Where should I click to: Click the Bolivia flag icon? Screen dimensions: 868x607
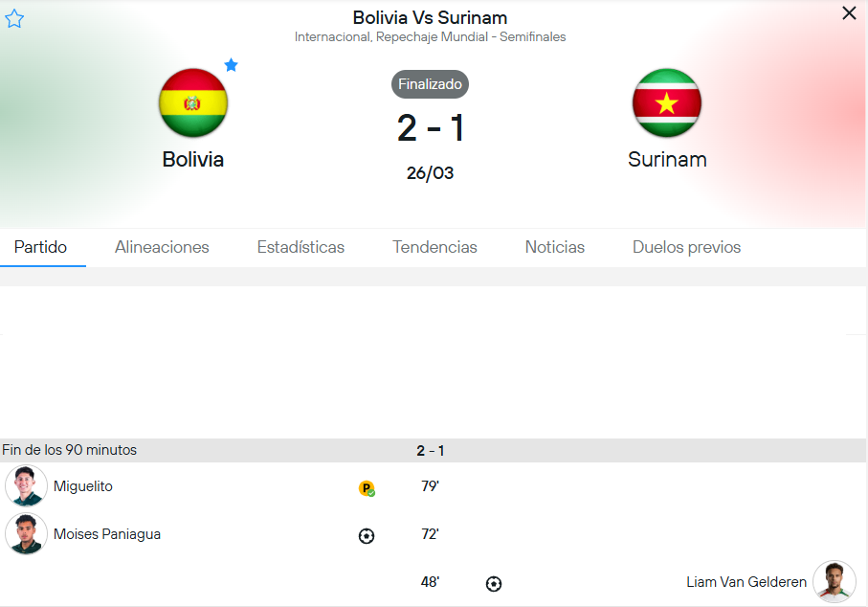point(193,102)
